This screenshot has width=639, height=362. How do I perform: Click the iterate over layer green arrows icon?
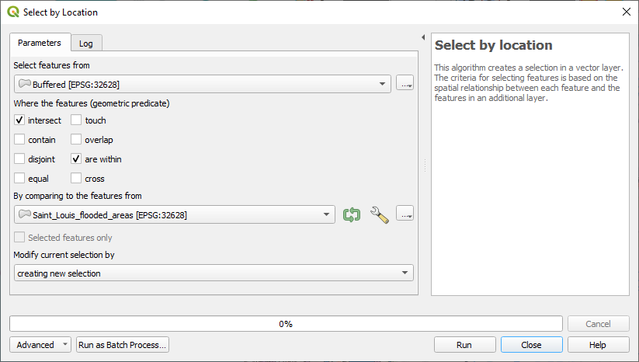click(x=352, y=215)
